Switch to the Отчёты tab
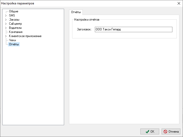 (76, 12)
